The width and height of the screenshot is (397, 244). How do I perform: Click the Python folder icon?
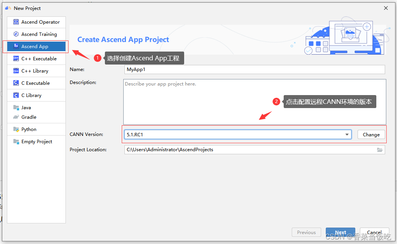(x=16, y=129)
